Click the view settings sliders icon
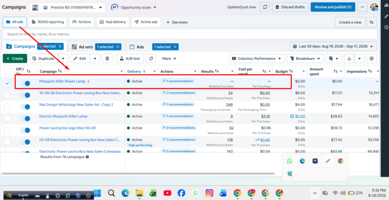 [x=371, y=22]
